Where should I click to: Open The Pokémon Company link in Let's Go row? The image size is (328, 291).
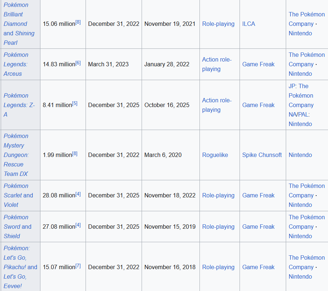pyautogui.click(x=307, y=262)
